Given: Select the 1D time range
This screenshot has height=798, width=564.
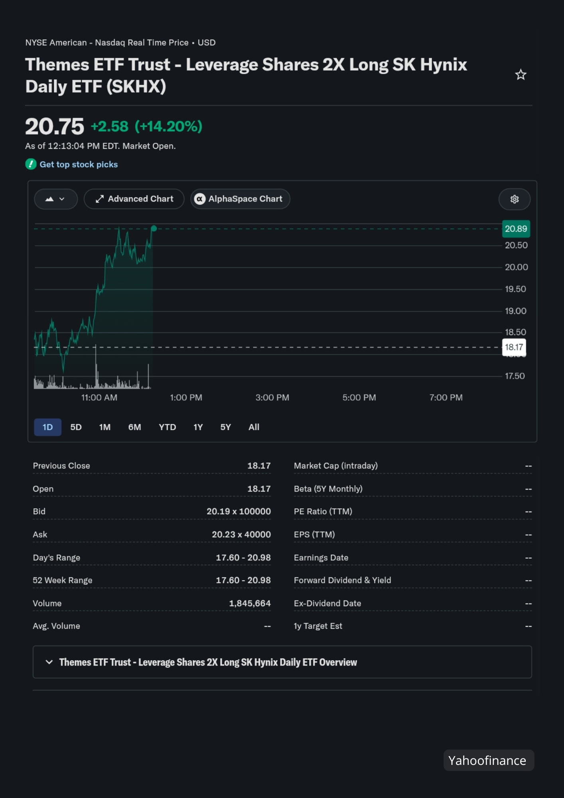Looking at the screenshot, I should [x=47, y=427].
